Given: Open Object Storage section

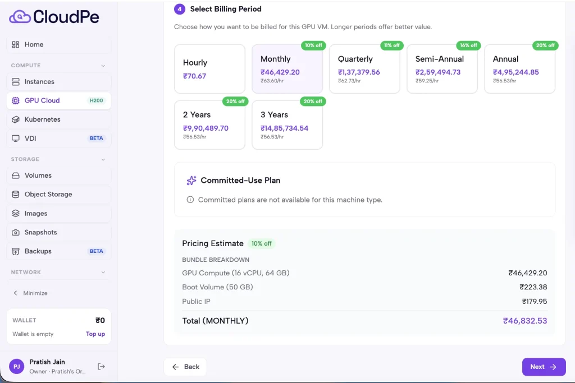Looking at the screenshot, I should (x=58, y=195).
